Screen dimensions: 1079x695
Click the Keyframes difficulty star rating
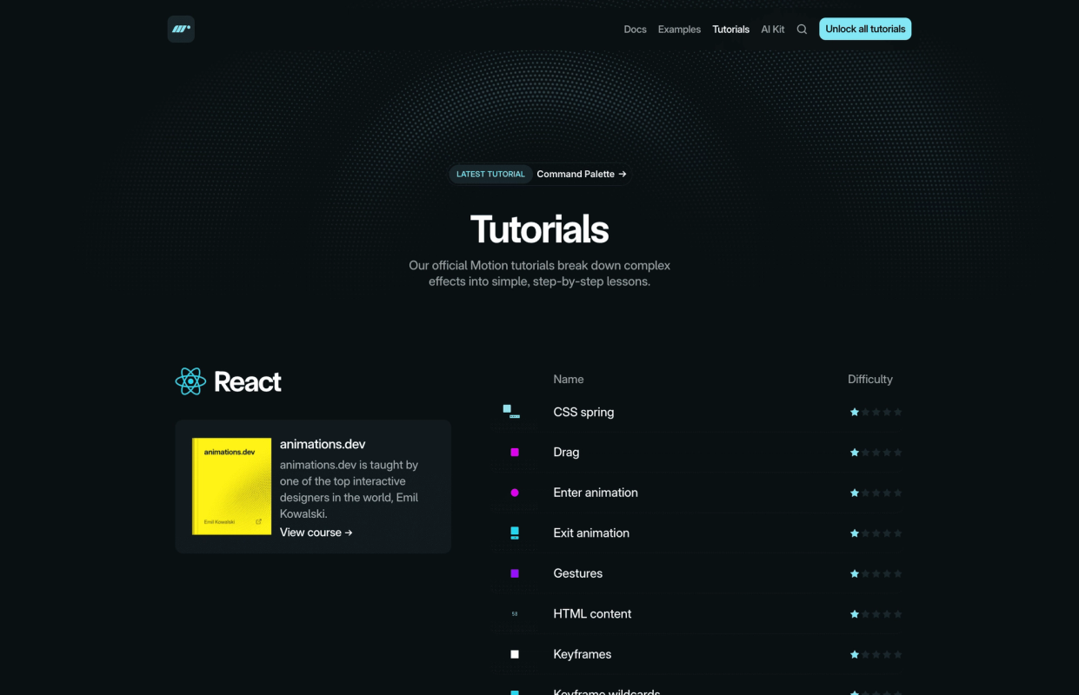876,654
